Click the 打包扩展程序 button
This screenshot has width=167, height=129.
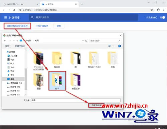(x=42, y=26)
